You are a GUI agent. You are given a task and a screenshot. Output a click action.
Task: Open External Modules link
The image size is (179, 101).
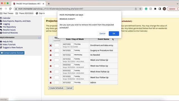(10, 33)
